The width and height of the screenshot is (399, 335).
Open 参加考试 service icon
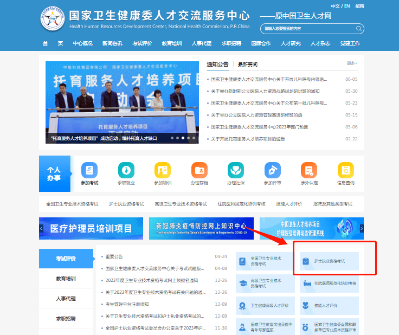click(x=89, y=170)
